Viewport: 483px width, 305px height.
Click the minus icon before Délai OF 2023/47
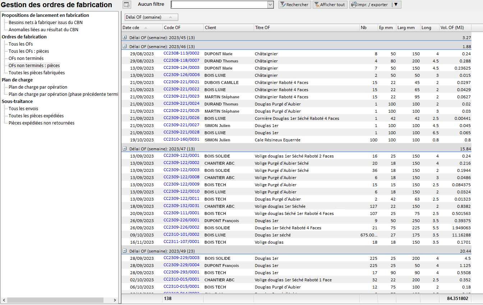click(125, 149)
